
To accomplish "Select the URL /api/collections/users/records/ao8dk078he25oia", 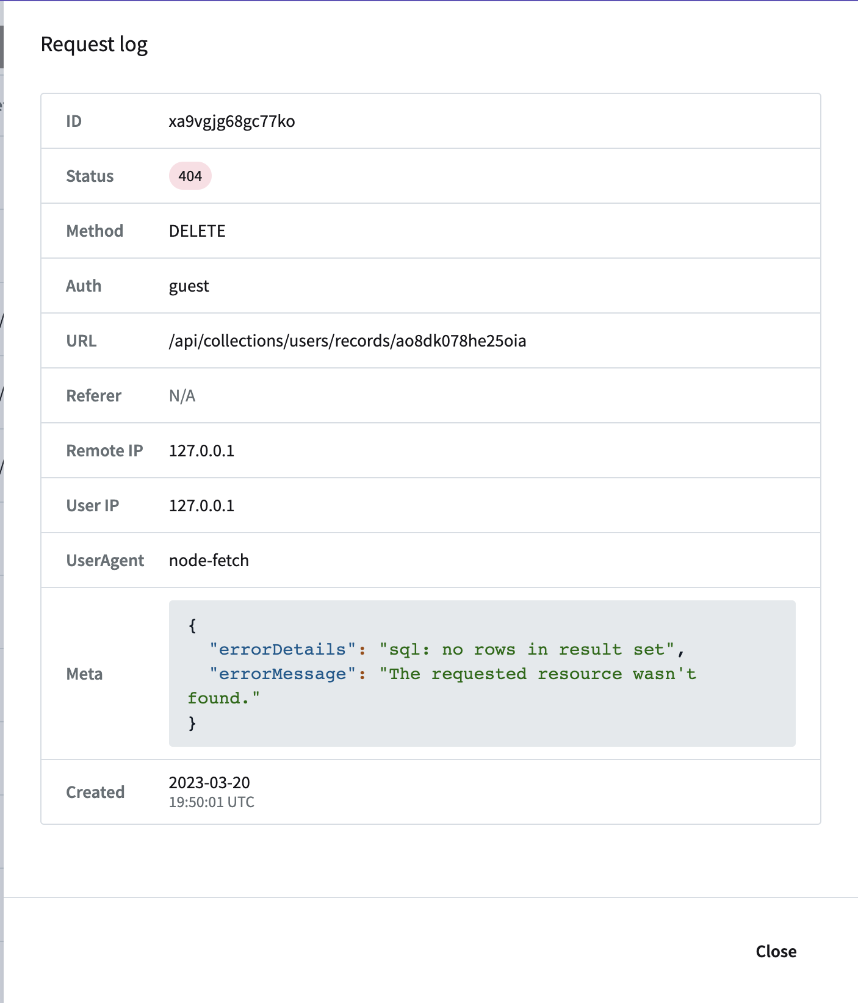I will coord(348,340).
